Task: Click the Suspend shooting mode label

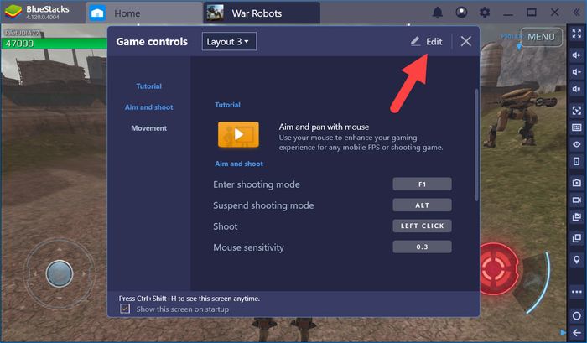Action: click(x=263, y=205)
